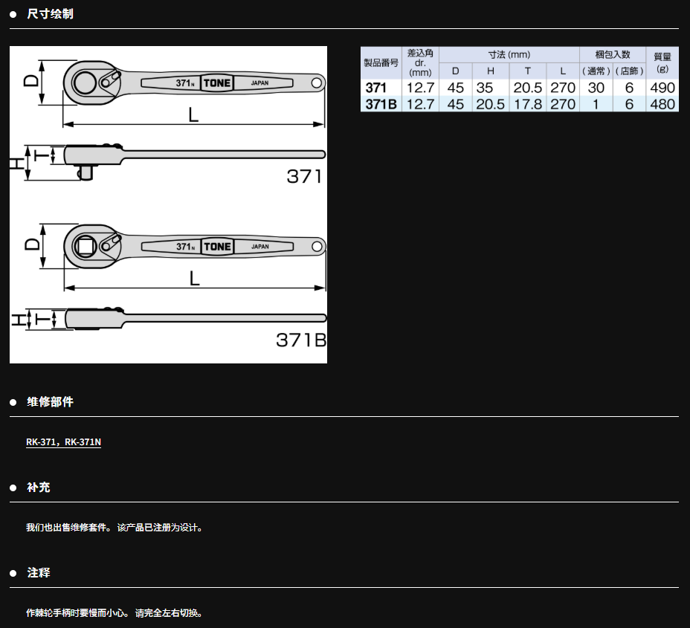Click the TONE logo on the 371B wrench

[217, 247]
